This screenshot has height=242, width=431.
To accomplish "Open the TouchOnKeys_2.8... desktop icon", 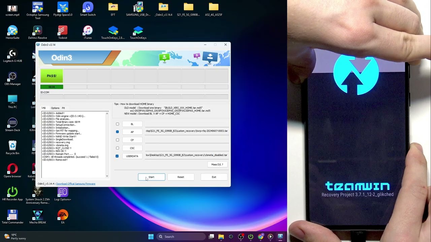I will 113,32.
